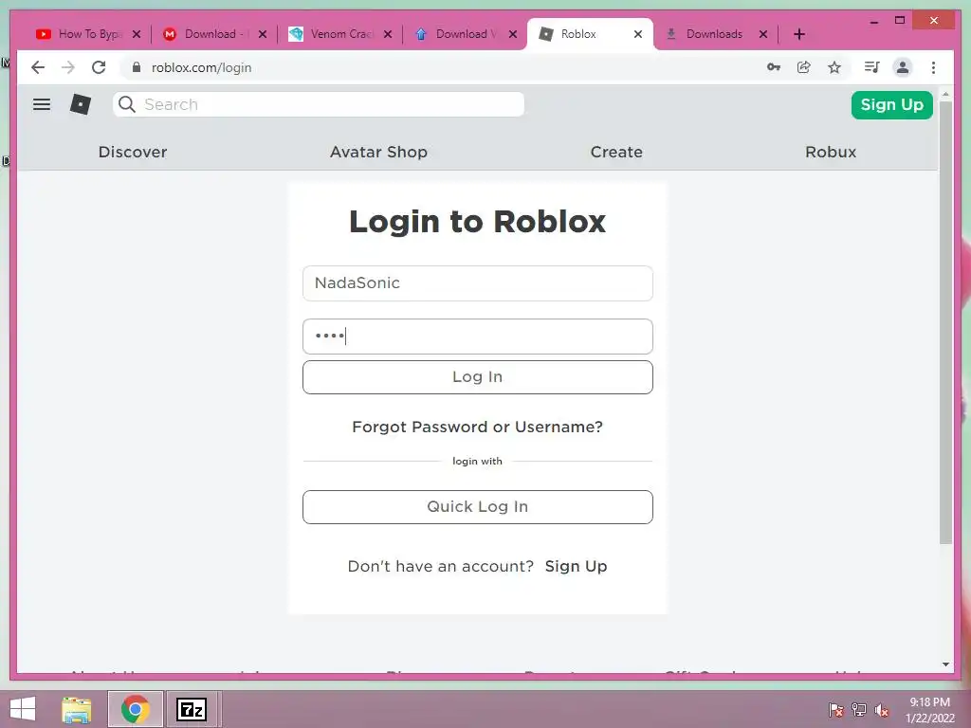Close the Downloads tab
971x728 pixels.
point(763,34)
